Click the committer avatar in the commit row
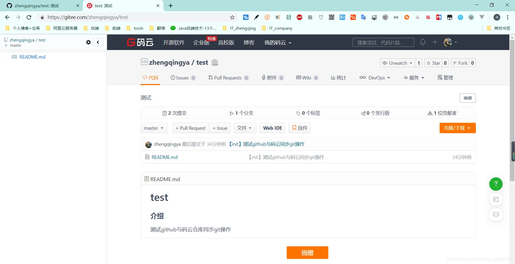515x264 pixels. [x=148, y=144]
